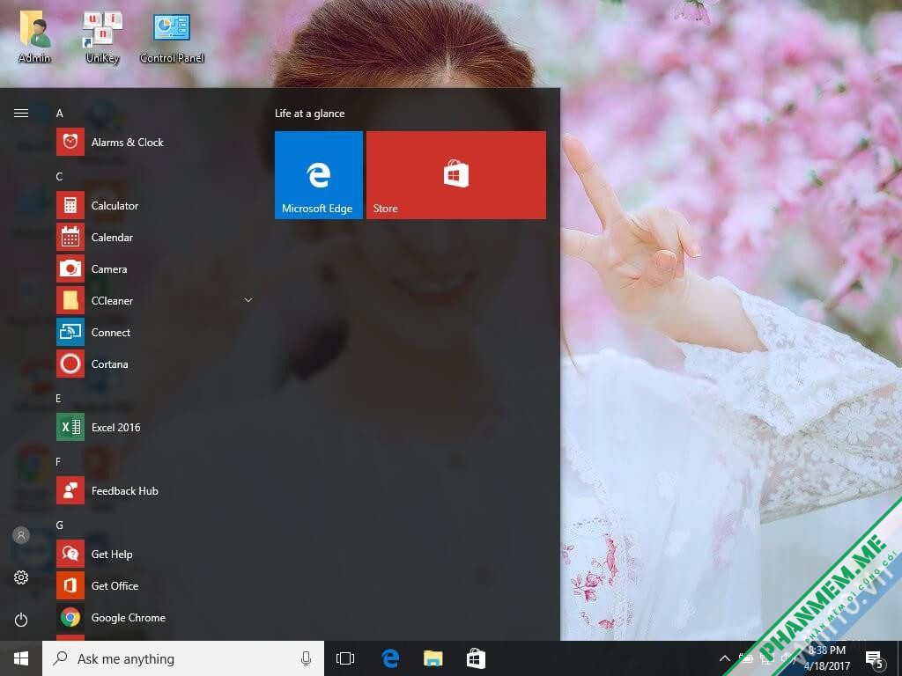Click the microphone icon in search box
Image resolution: width=902 pixels, height=676 pixels.
click(x=306, y=658)
